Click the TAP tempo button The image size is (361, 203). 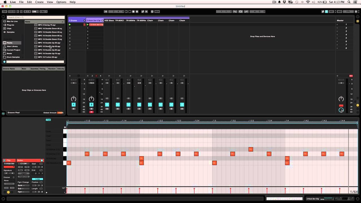pyautogui.click(x=4, y=12)
